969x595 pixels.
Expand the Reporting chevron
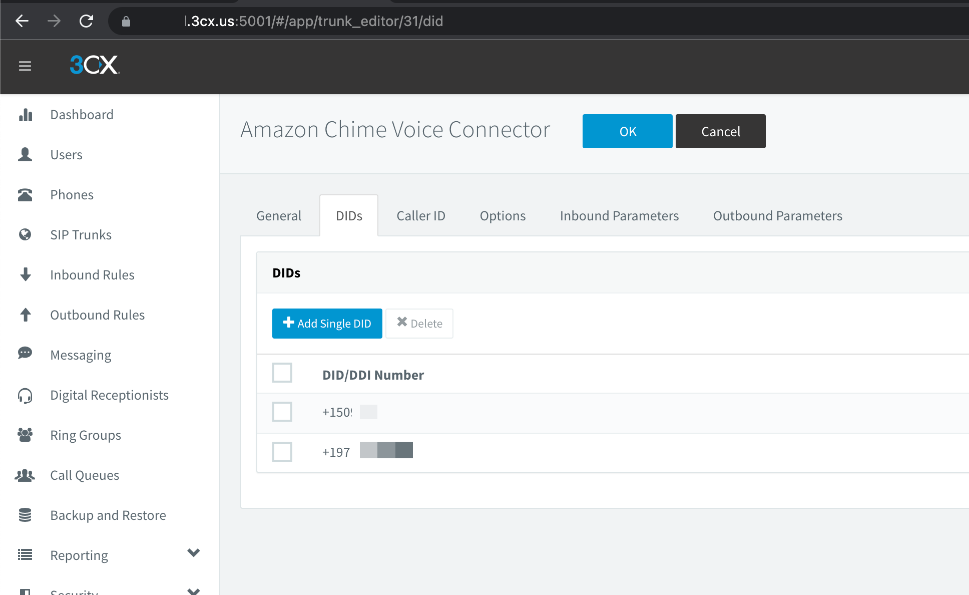pyautogui.click(x=194, y=553)
